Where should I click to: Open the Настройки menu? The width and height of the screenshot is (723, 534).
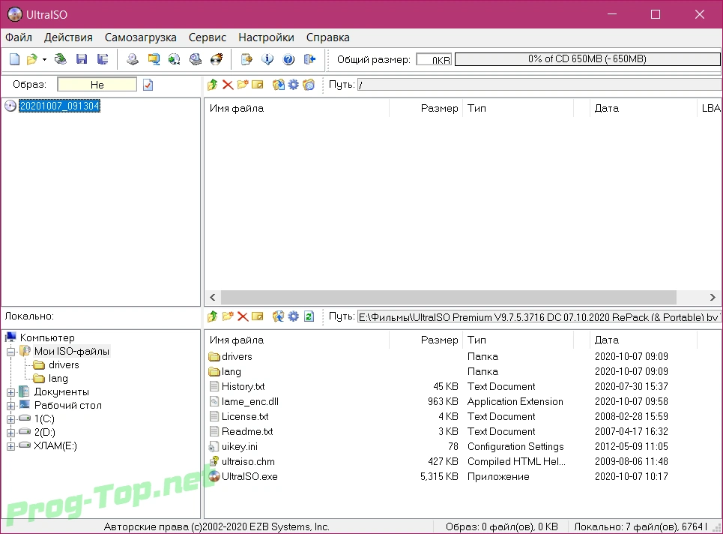tap(266, 37)
